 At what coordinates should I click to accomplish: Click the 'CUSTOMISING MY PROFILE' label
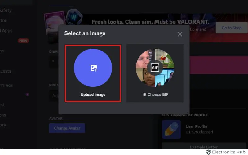tap(185, 115)
